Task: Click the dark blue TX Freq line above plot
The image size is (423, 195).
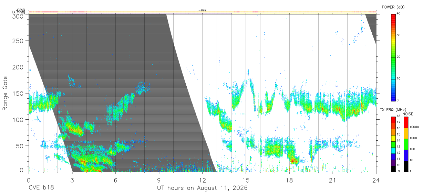Action: tap(145, 13)
